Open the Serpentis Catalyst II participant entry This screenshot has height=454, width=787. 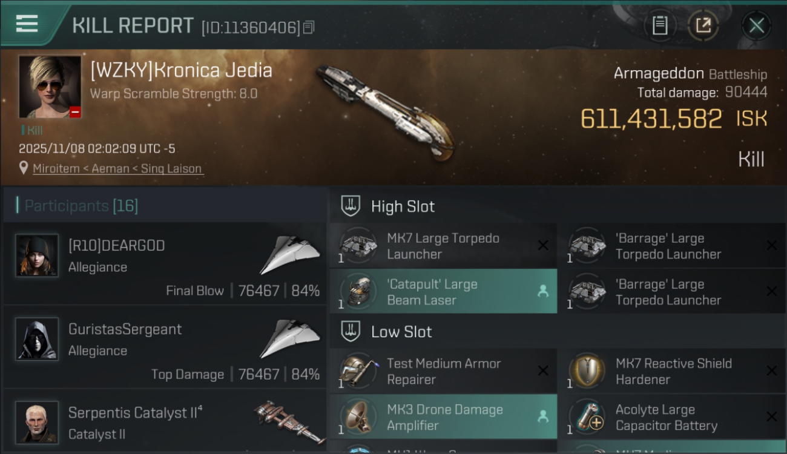pyautogui.click(x=165, y=421)
